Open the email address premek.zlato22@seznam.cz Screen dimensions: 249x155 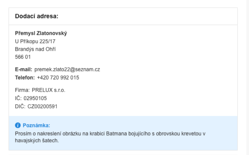(67, 70)
